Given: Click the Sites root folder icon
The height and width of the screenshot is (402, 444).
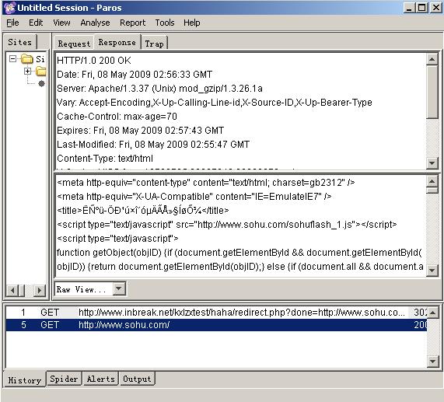Looking at the screenshot, I should point(27,59).
